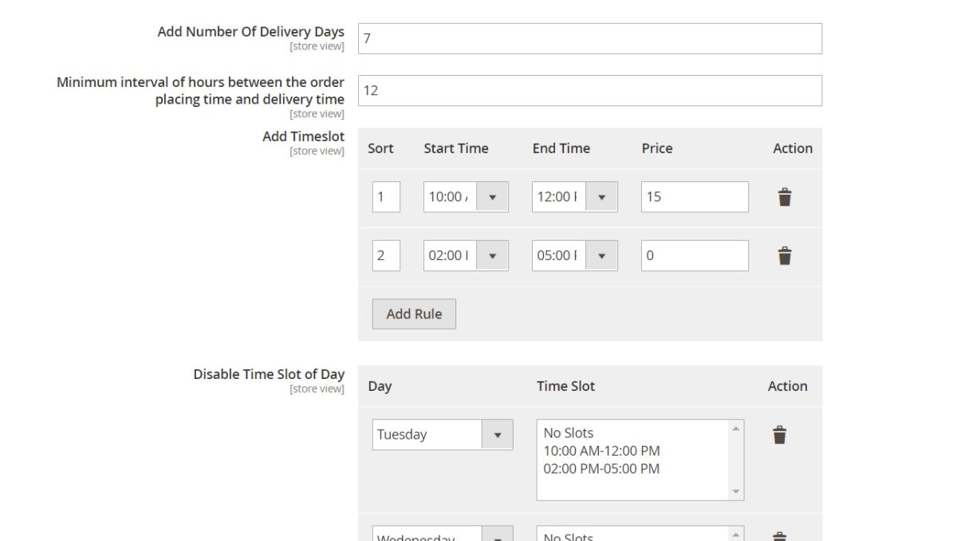
Task: Open the Wednesday day selector dropdown
Action: coord(498,535)
